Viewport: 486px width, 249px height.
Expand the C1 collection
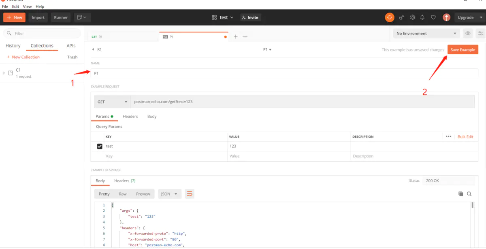tap(4, 73)
